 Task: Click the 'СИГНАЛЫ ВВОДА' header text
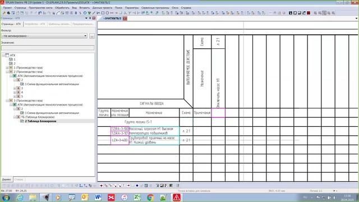pos(151,103)
